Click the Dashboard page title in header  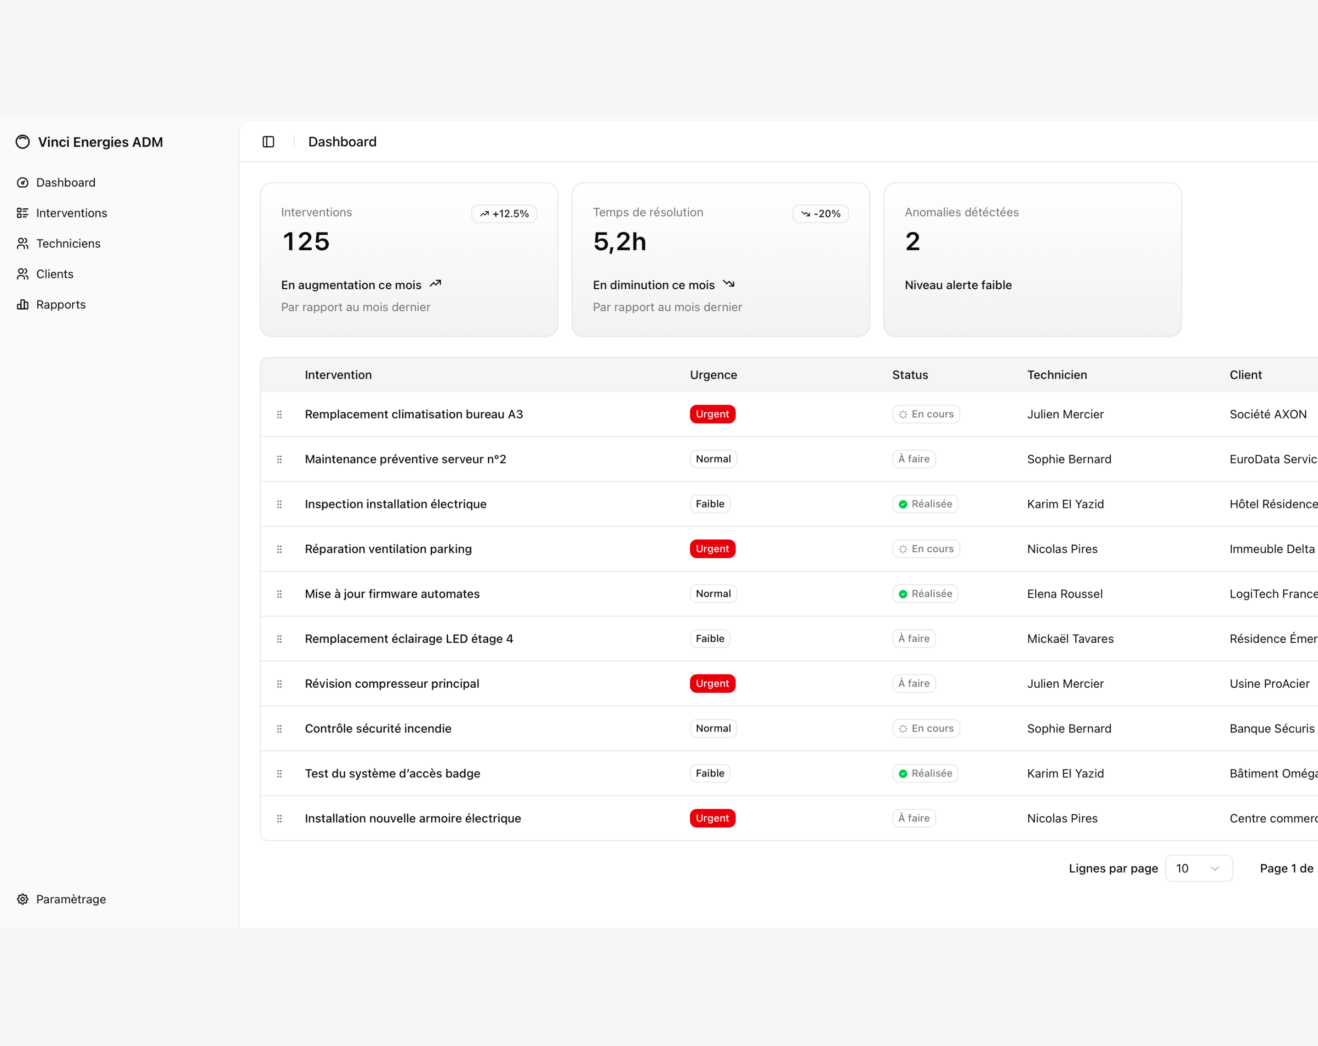[x=342, y=142]
